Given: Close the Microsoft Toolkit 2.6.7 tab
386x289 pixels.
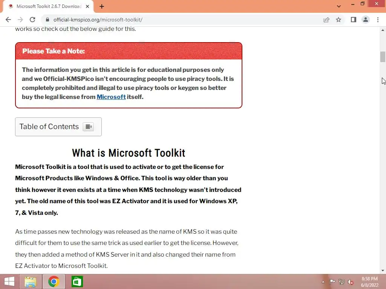Looking at the screenshot, I should pyautogui.click(x=87, y=7).
